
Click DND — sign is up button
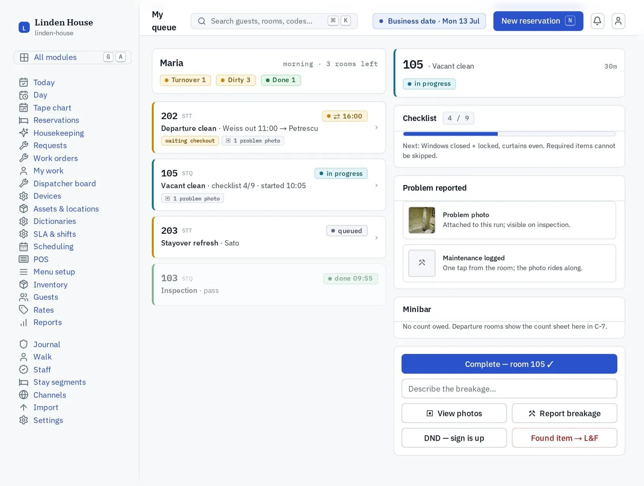tap(454, 438)
